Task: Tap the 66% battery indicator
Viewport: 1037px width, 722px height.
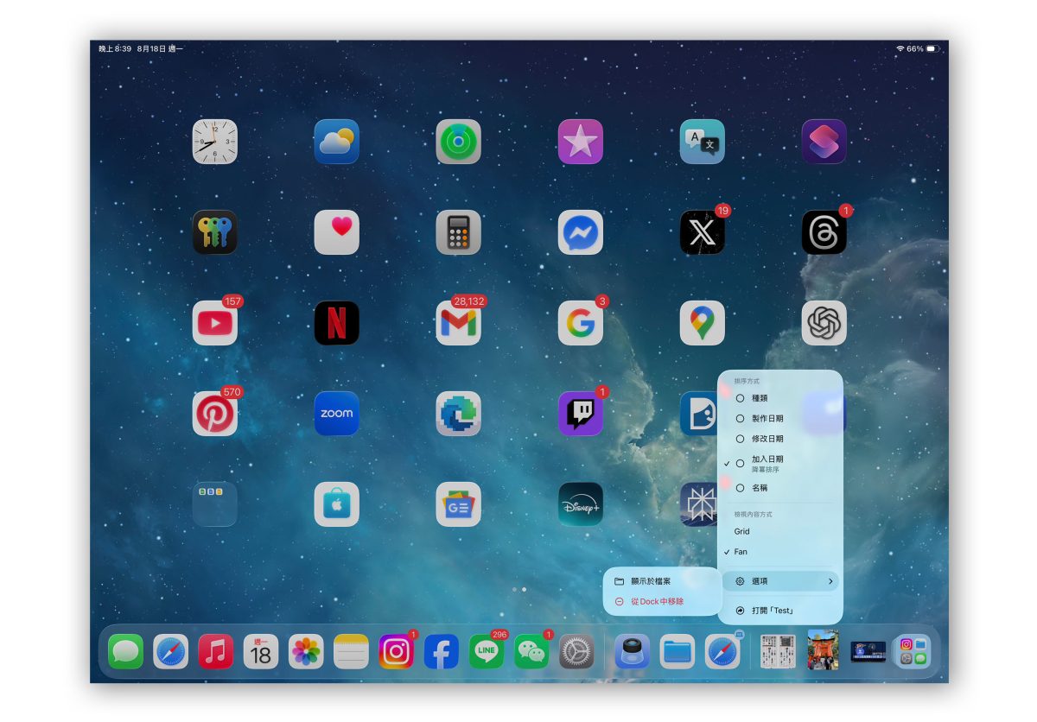Action: pyautogui.click(x=923, y=49)
